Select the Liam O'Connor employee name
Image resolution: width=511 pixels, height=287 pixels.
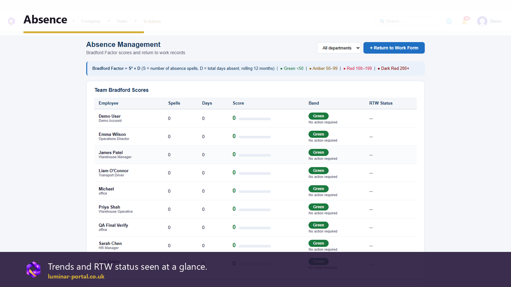click(114, 171)
